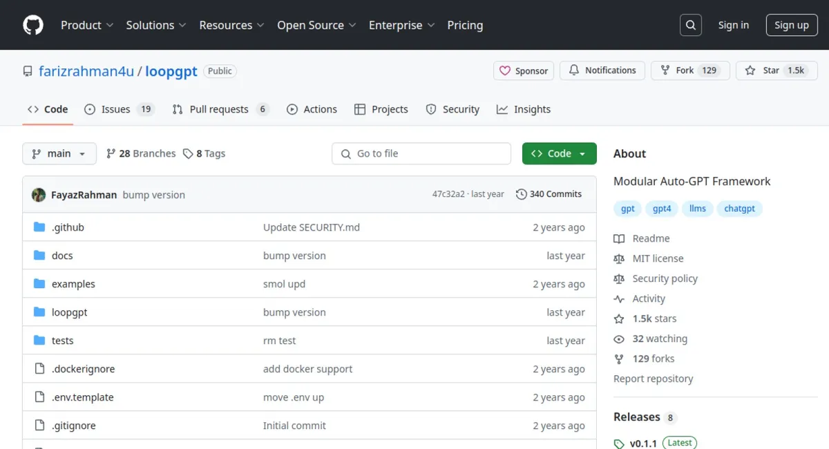Select the gpt4 topic tag

tap(662, 209)
